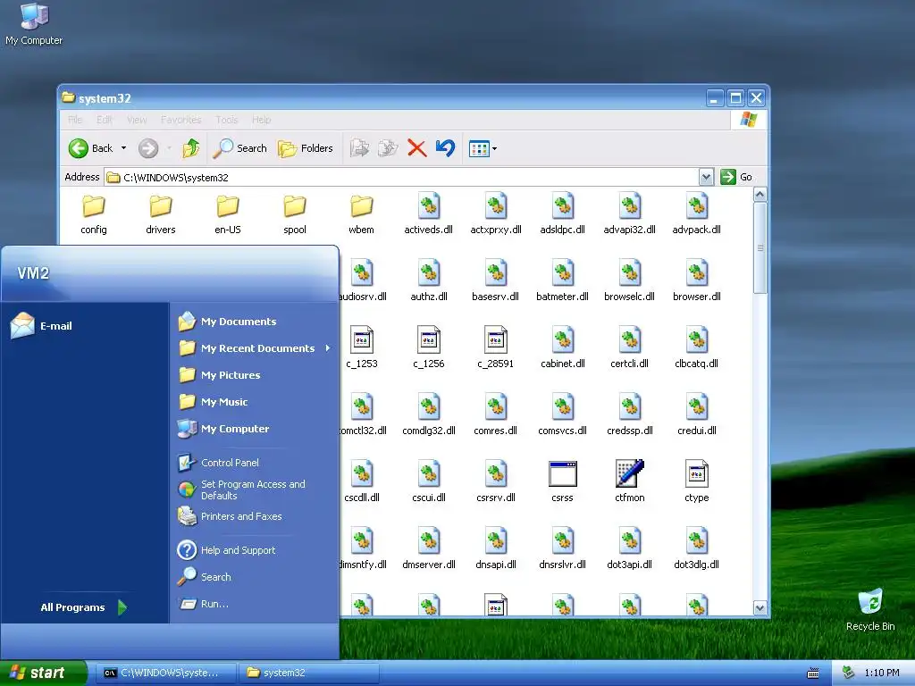Expand My Recent Documents submenu
This screenshot has height=686, width=915.
(255, 348)
